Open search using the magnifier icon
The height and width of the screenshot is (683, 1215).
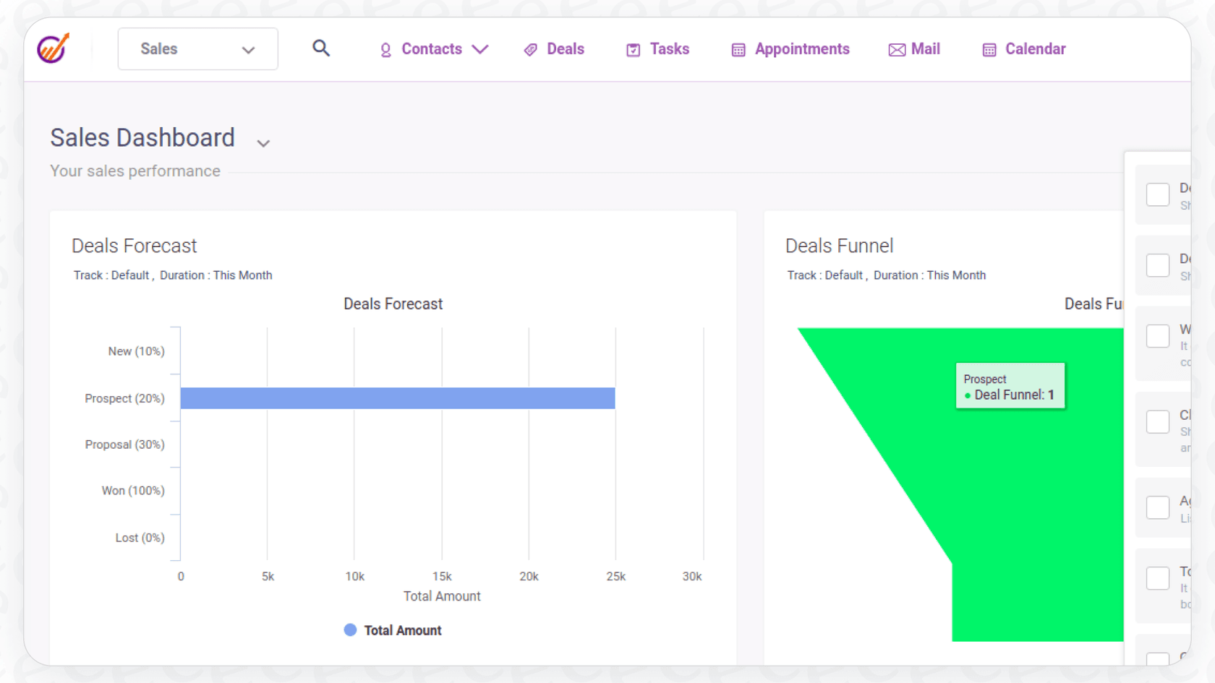click(321, 48)
